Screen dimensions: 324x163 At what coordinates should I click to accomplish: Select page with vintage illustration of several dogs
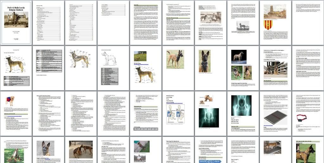(211, 23)
